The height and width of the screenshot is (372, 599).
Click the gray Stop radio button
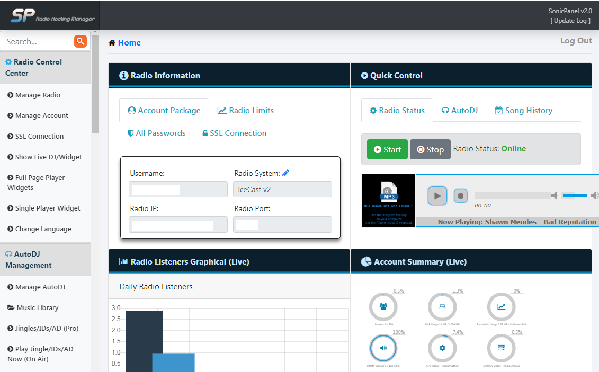pyautogui.click(x=430, y=149)
